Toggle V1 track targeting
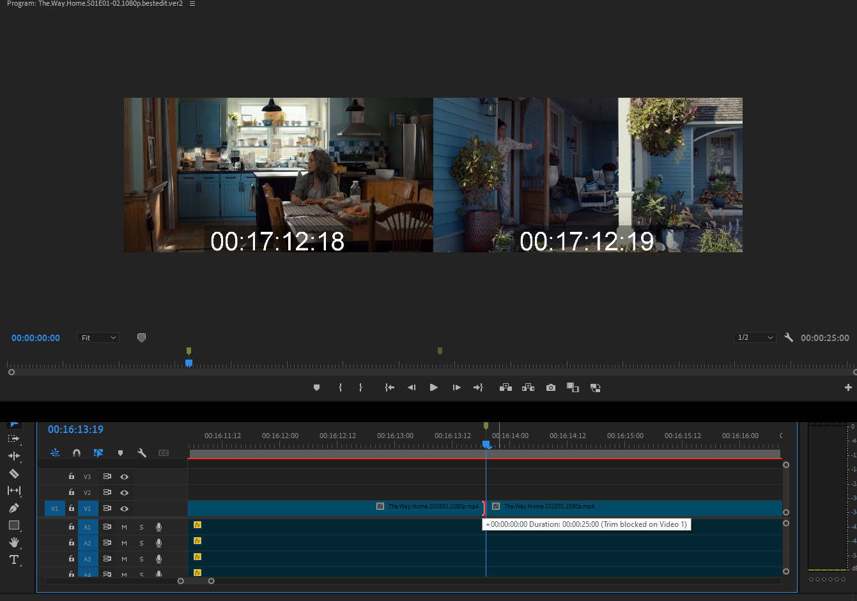Screen dimensions: 857x601 pyautogui.click(x=88, y=508)
